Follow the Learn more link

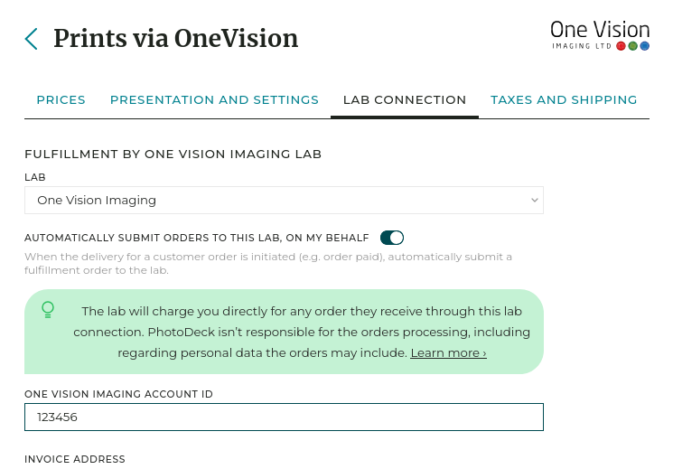(x=448, y=352)
